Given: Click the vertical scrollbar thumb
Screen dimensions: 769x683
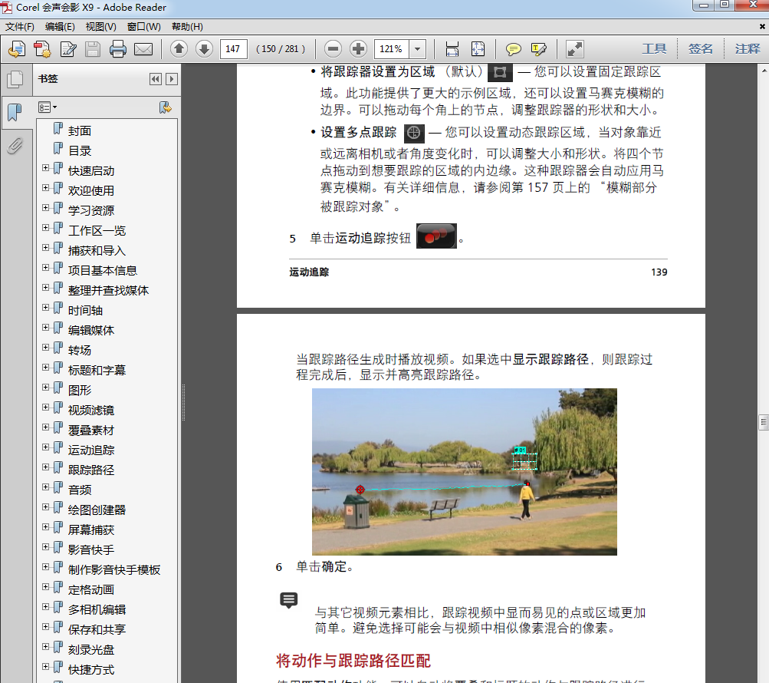Looking at the screenshot, I should click(764, 422).
